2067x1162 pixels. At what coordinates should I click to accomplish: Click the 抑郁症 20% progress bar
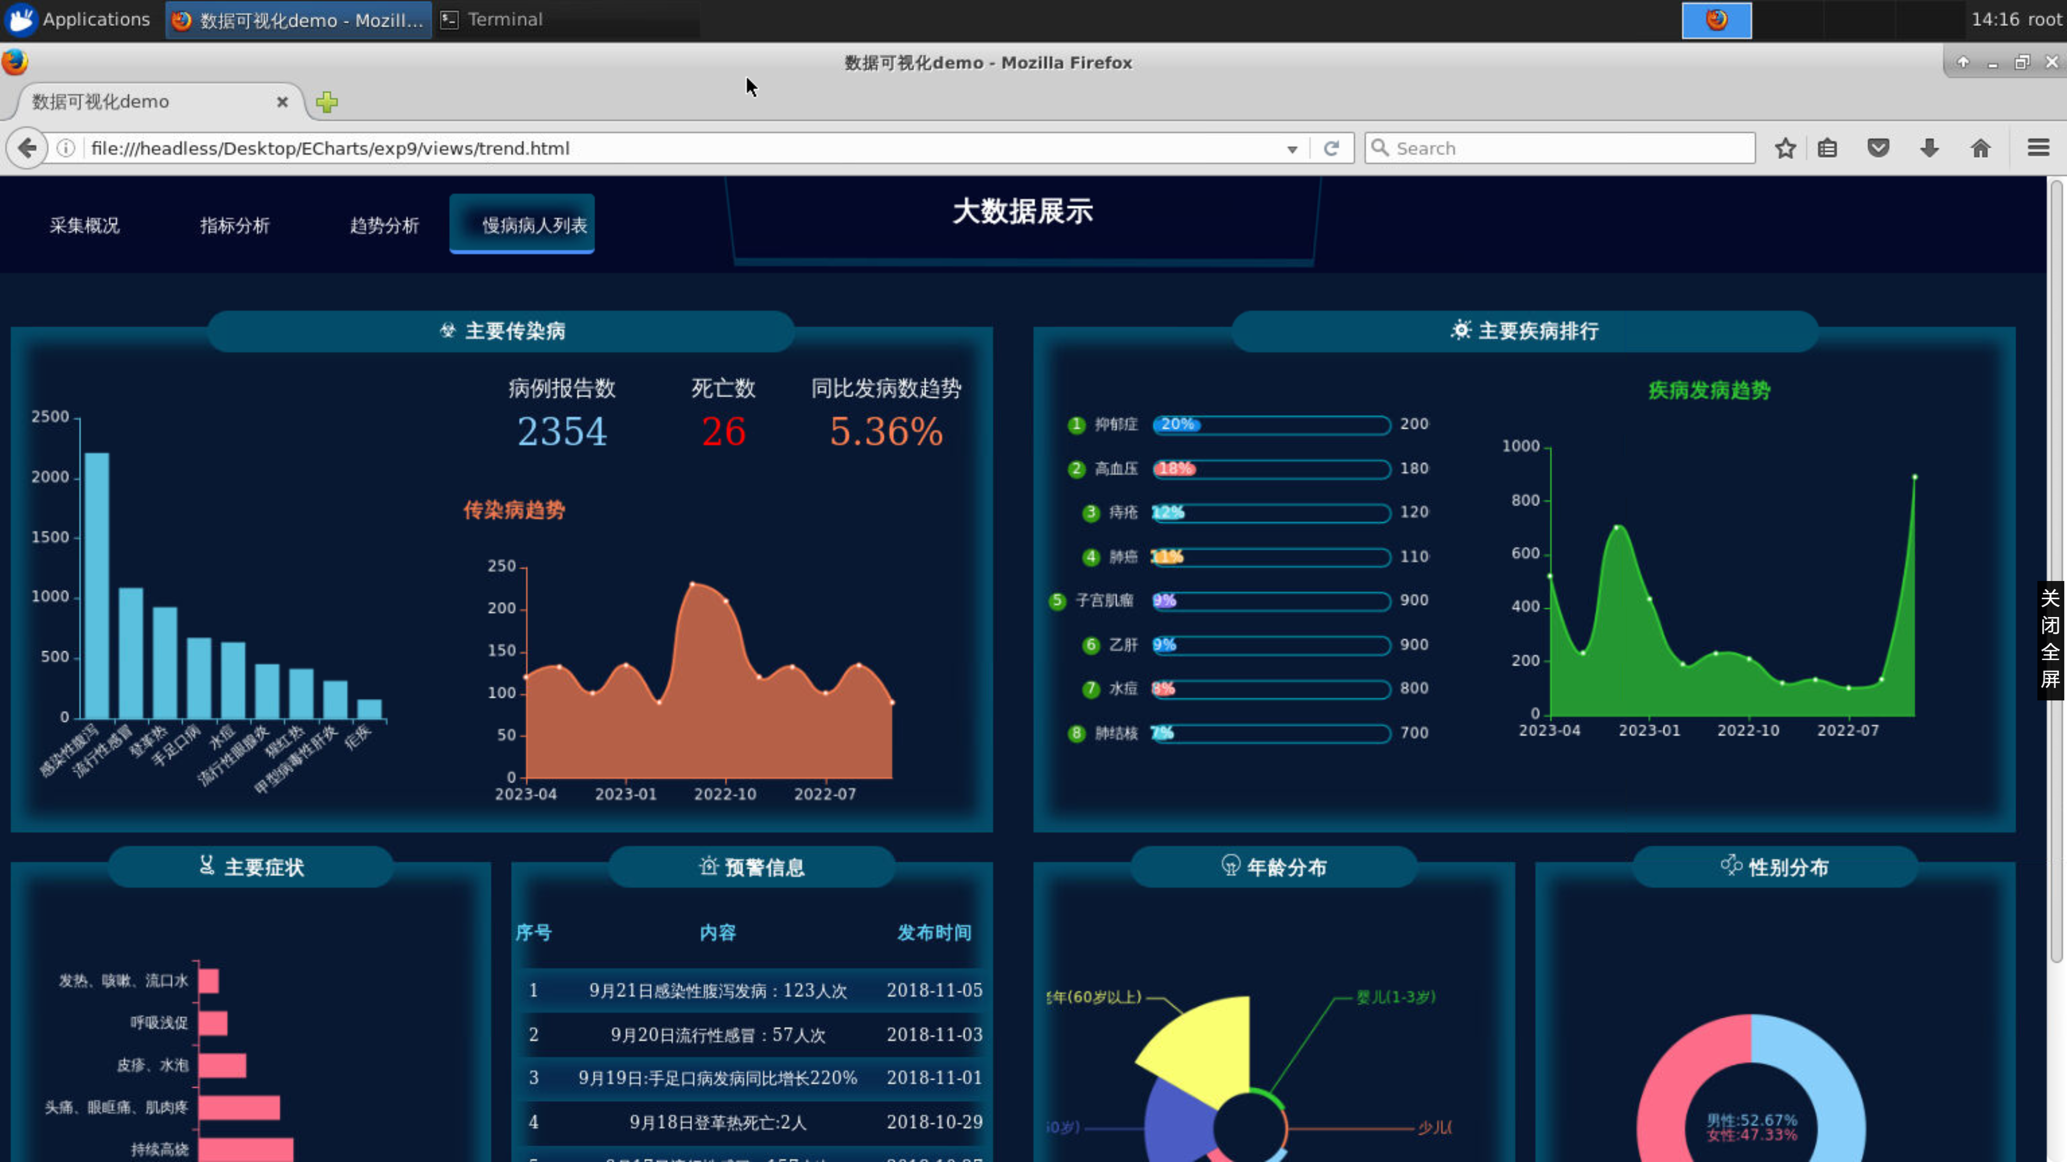[x=1271, y=424]
